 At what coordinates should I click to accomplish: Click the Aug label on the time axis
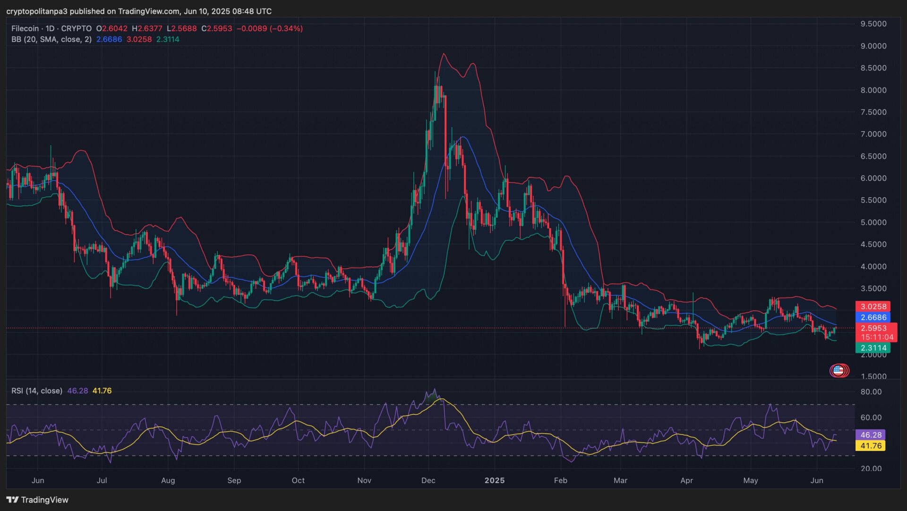tap(168, 480)
